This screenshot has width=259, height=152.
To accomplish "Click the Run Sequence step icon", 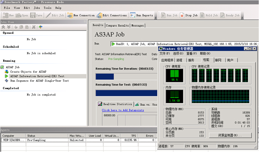I will click(x=7, y=81).
